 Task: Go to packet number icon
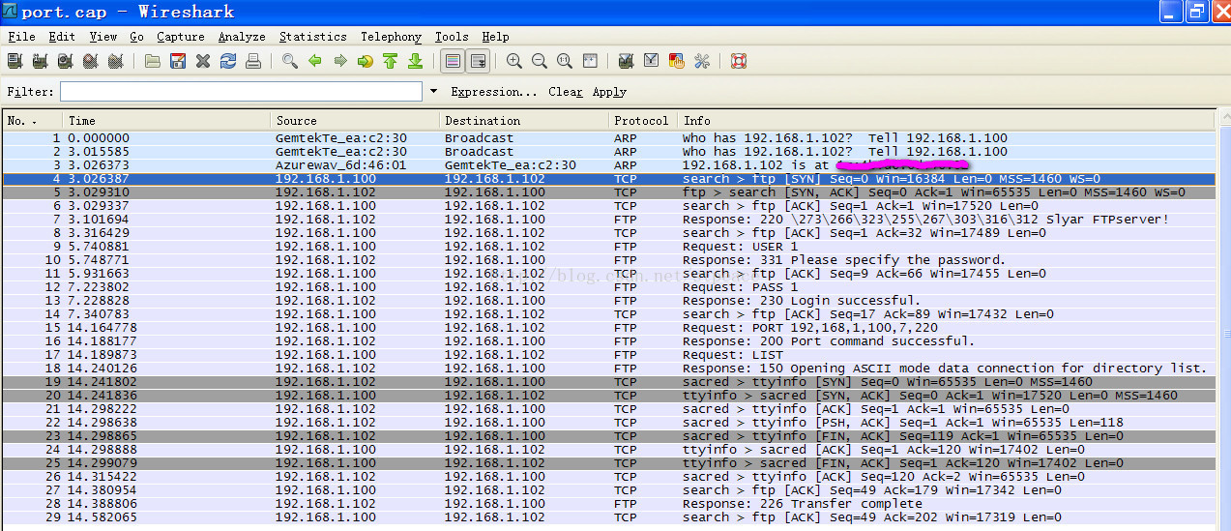366,61
